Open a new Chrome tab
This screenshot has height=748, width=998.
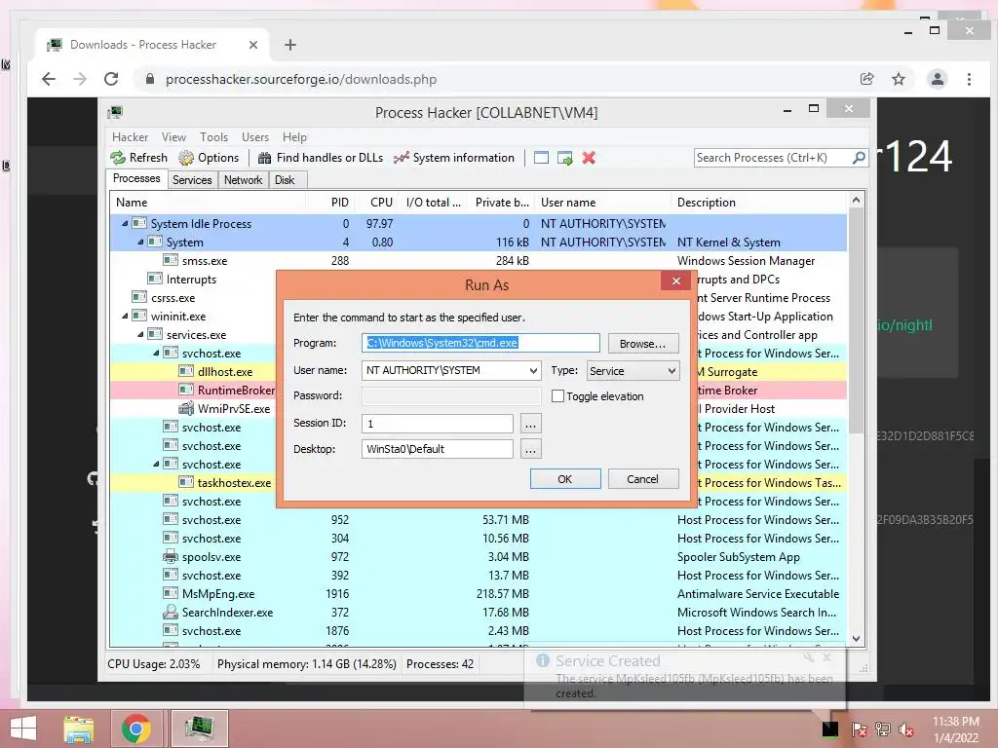290,45
